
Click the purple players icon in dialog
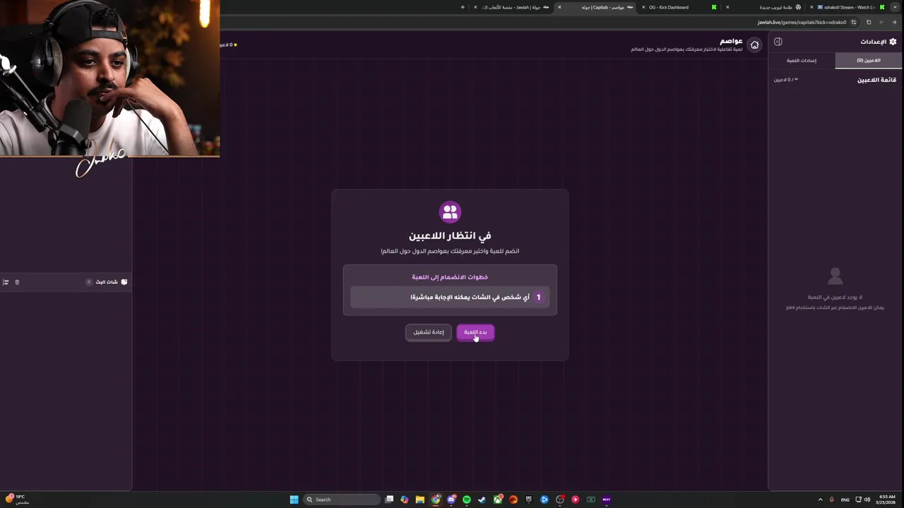click(450, 212)
